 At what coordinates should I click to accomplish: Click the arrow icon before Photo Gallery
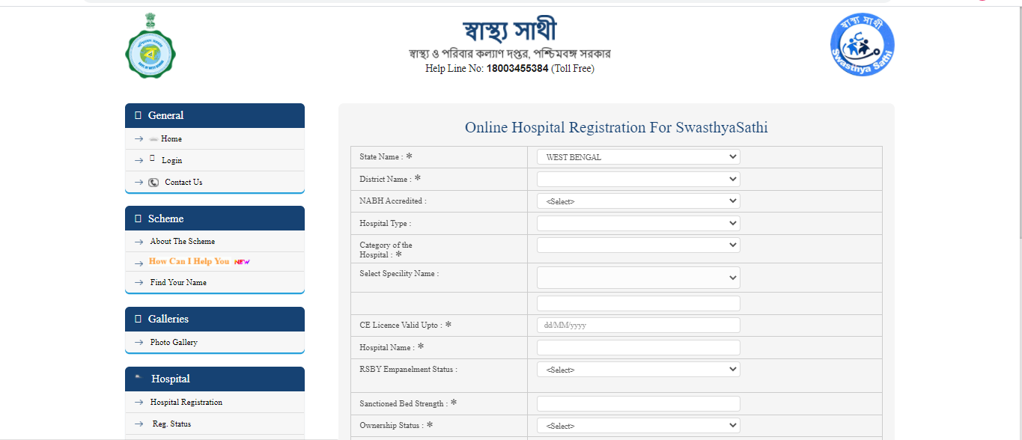pyautogui.click(x=139, y=343)
